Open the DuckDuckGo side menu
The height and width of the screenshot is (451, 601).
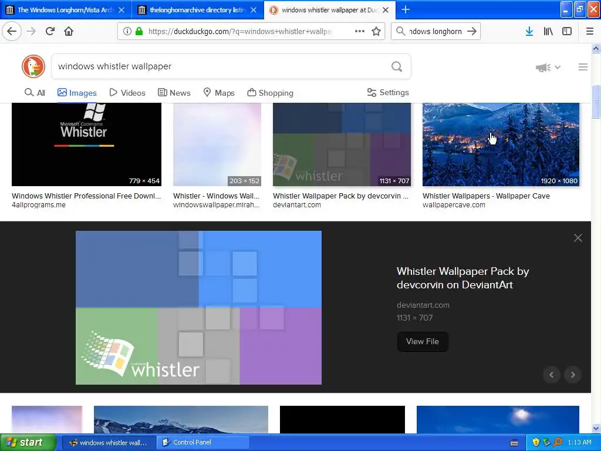[583, 67]
